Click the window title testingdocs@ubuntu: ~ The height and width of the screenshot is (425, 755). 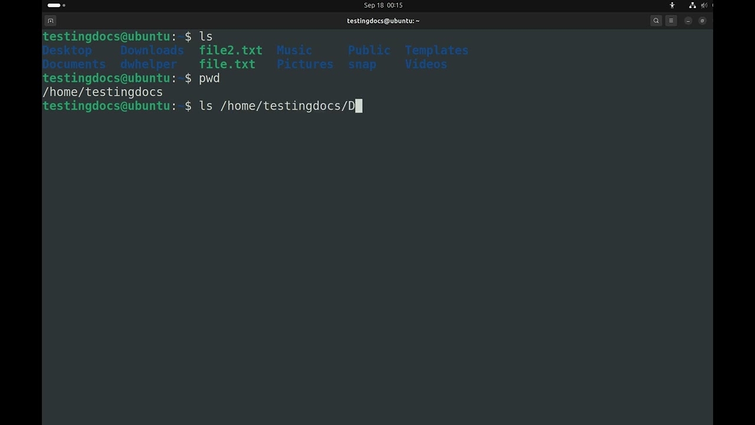(383, 21)
